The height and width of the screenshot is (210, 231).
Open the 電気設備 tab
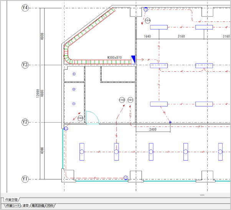point(38,206)
